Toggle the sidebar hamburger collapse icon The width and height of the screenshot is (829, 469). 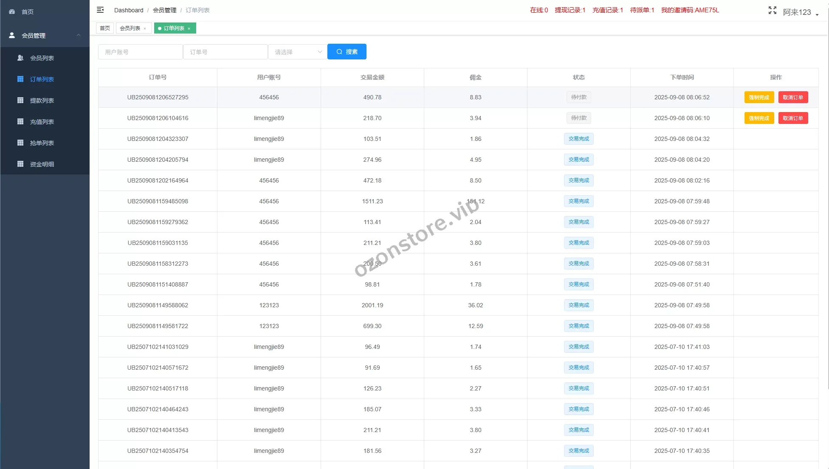coord(100,10)
